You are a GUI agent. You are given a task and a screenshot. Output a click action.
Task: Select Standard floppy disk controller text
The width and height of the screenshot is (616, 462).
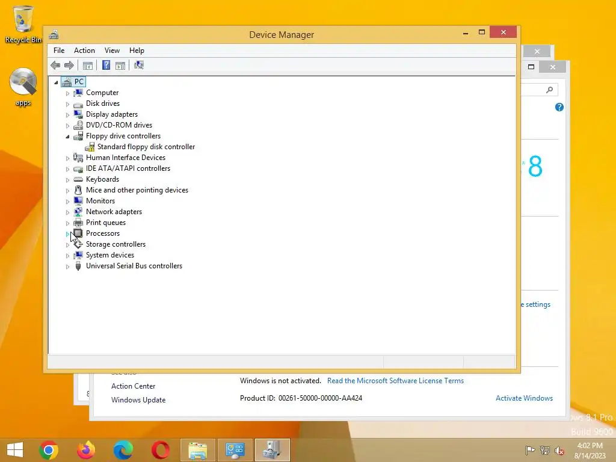click(x=146, y=147)
